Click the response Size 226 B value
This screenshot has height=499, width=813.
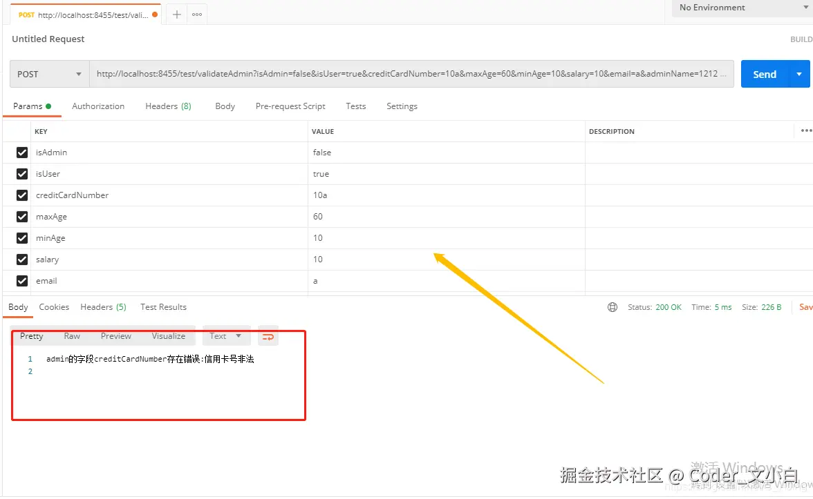tap(771, 307)
